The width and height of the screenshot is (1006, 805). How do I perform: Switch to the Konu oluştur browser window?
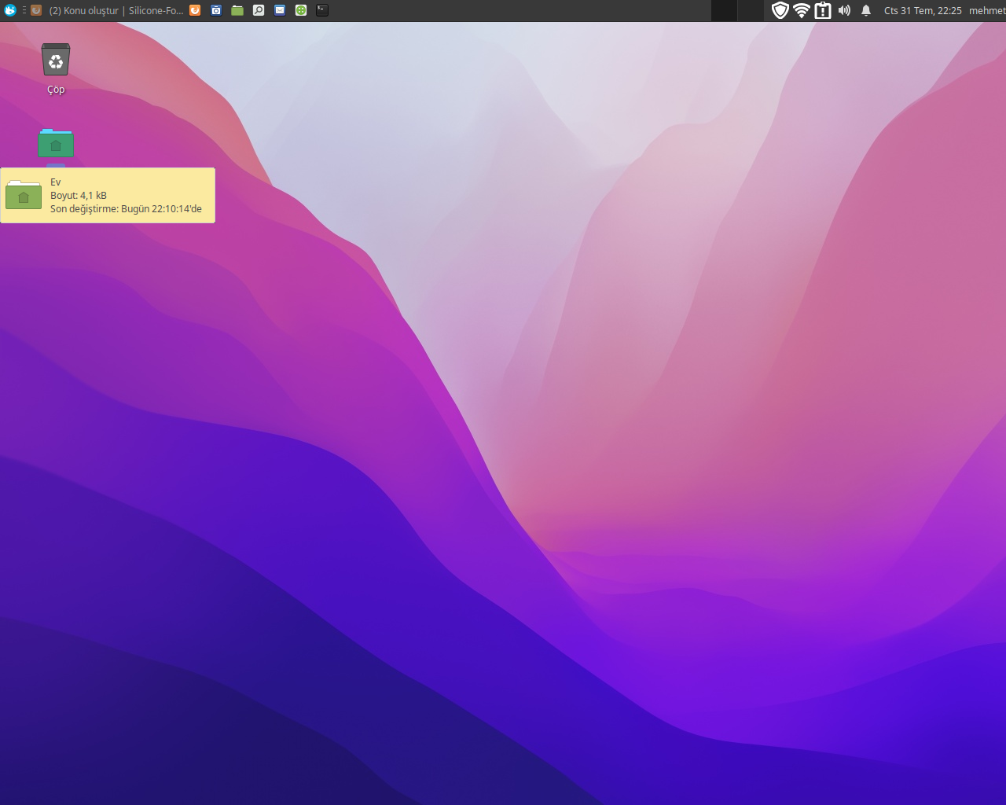[107, 10]
